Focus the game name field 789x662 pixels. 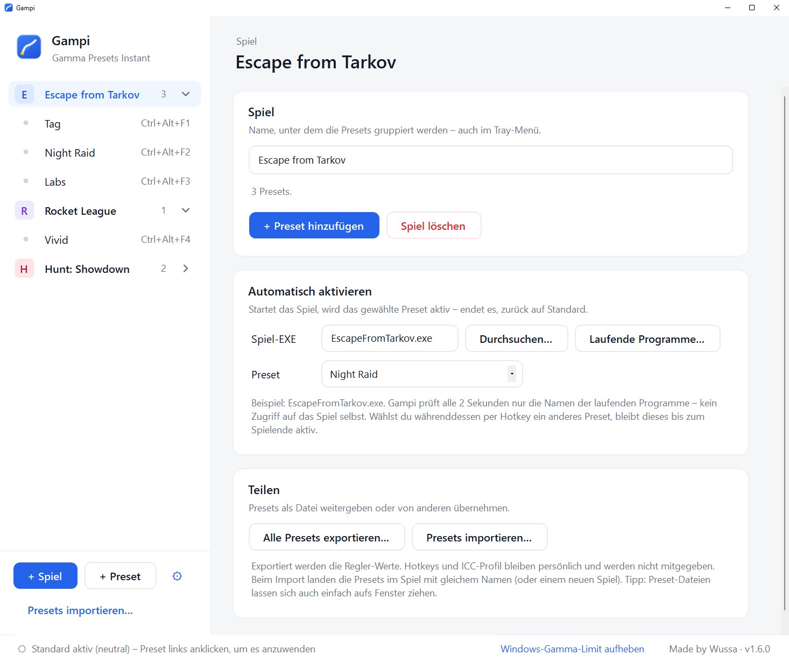pyautogui.click(x=490, y=160)
